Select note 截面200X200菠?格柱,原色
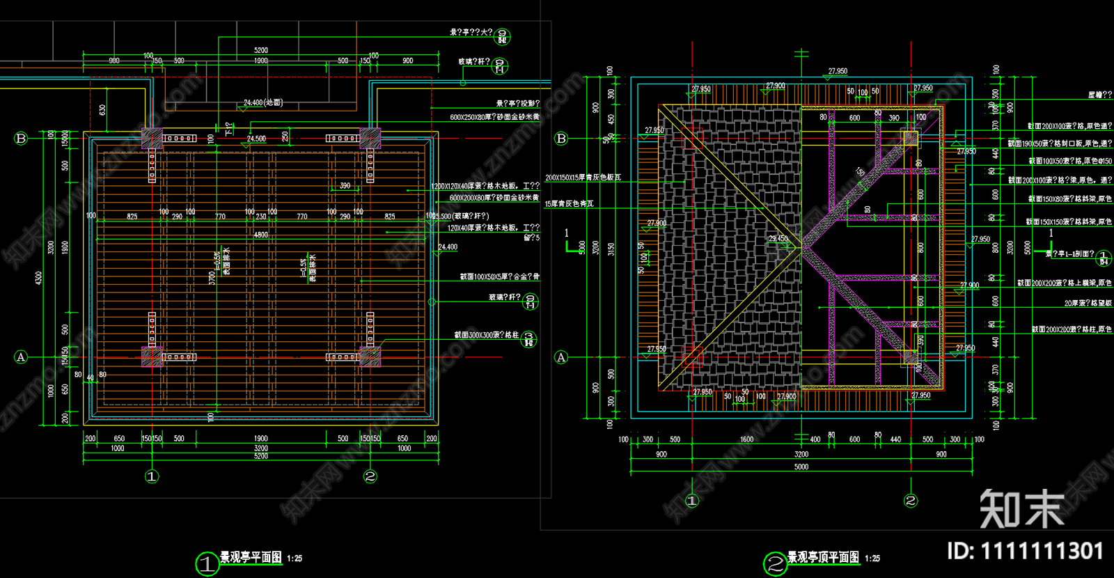 click(x=1072, y=329)
